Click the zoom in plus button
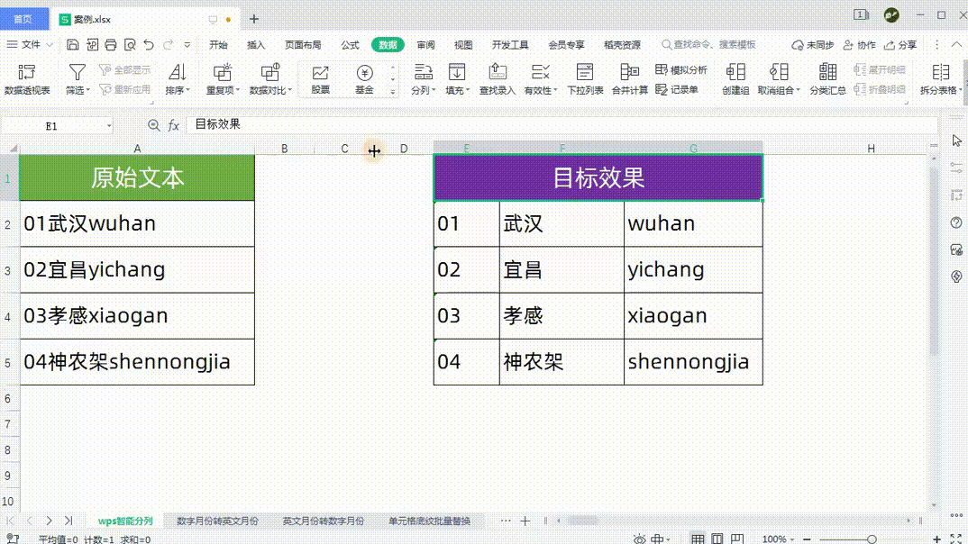Screen dimensions: 968x544 [x=936, y=539]
